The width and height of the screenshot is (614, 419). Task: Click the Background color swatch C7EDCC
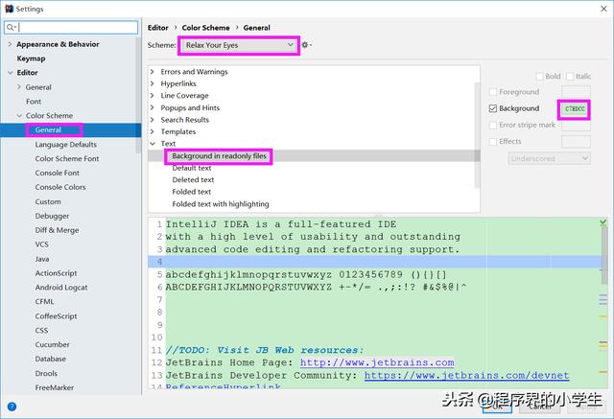575,108
